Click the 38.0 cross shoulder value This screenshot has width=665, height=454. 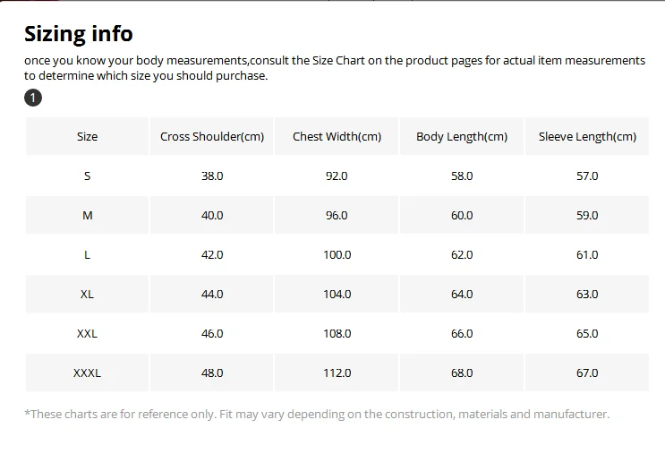[x=212, y=176]
